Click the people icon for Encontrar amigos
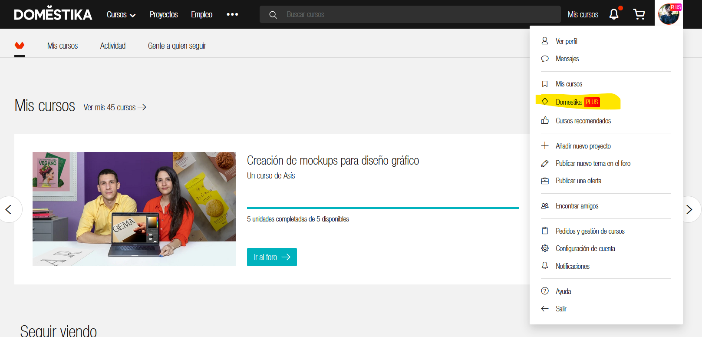The height and width of the screenshot is (337, 702). click(545, 206)
